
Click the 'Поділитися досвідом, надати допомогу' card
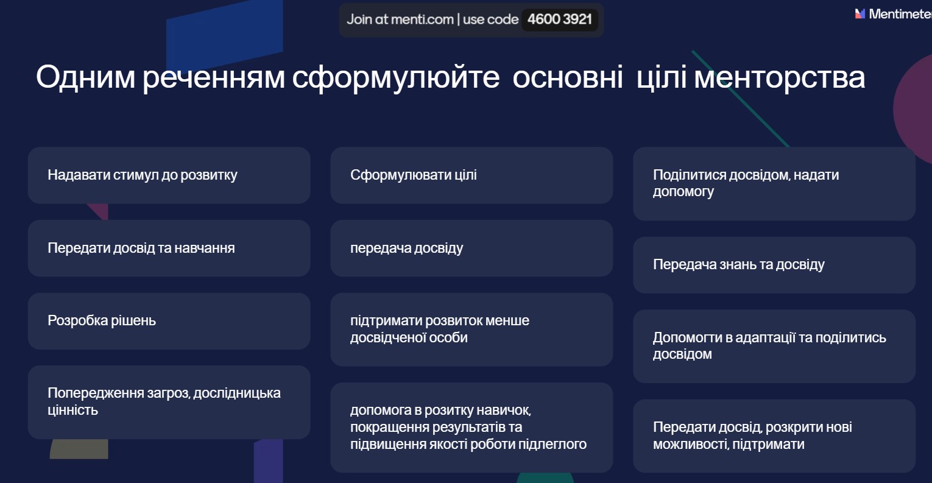tap(774, 183)
